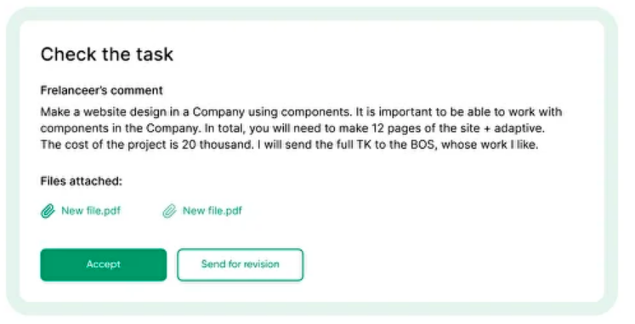The width and height of the screenshot is (635, 324).
Task: Click the 'Files attached:' label
Action: (x=82, y=180)
